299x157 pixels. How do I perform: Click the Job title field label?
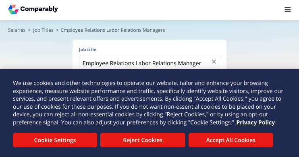(87, 50)
